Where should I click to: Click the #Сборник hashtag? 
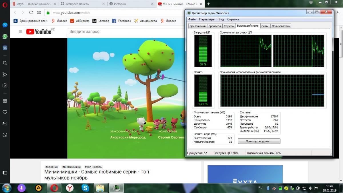tap(52, 167)
